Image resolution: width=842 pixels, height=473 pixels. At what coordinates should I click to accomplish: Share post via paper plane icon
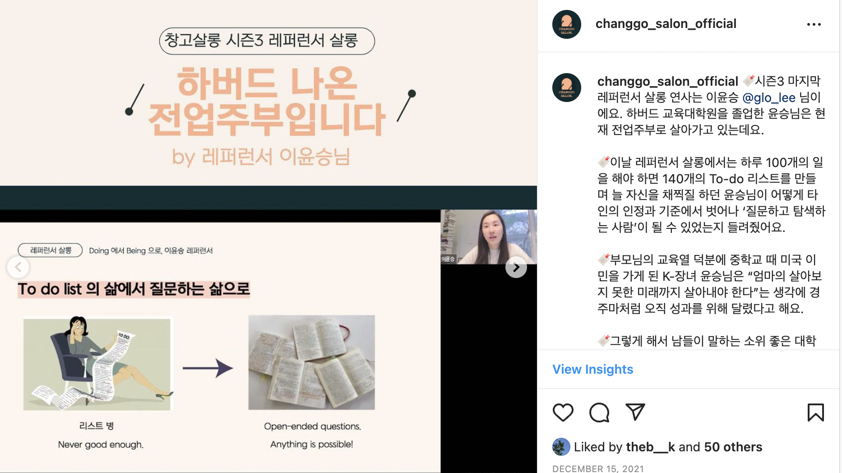coord(635,412)
